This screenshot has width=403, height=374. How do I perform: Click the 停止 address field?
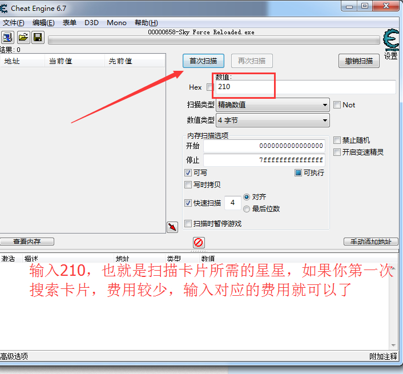coord(264,160)
